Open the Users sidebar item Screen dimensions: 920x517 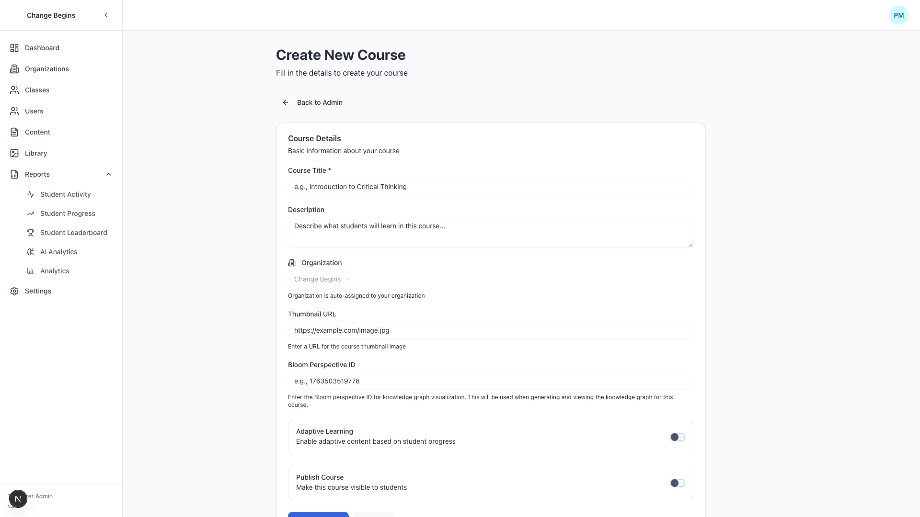click(34, 111)
